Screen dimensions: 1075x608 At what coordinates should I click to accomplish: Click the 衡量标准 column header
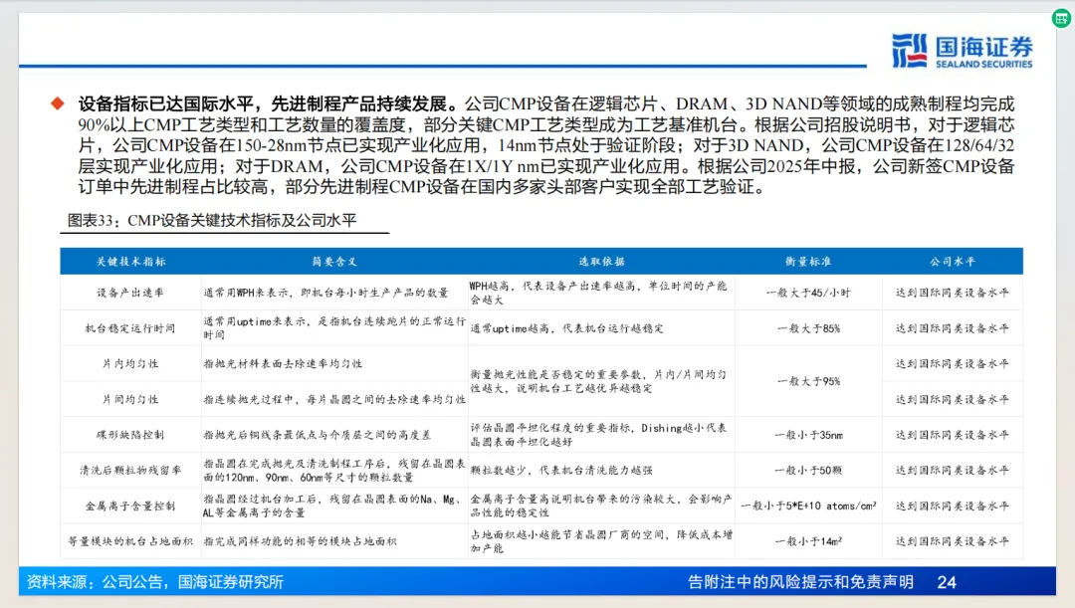(808, 261)
